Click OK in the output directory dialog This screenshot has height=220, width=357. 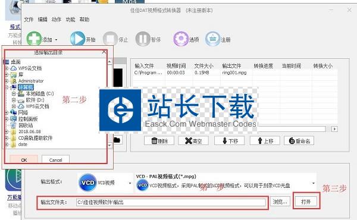pyautogui.click(x=24, y=160)
